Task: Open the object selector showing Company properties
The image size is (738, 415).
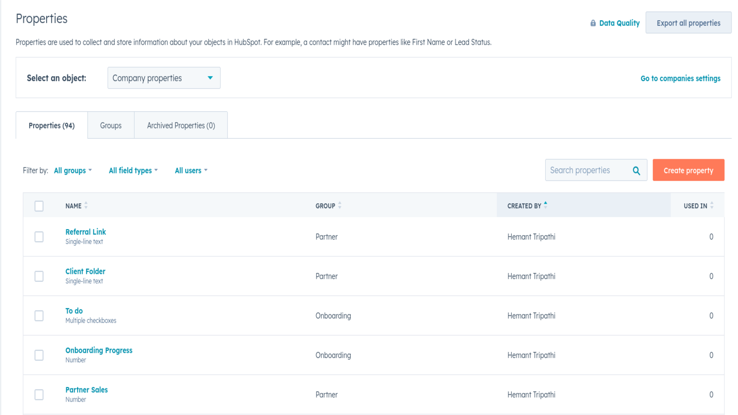Action: tap(164, 78)
